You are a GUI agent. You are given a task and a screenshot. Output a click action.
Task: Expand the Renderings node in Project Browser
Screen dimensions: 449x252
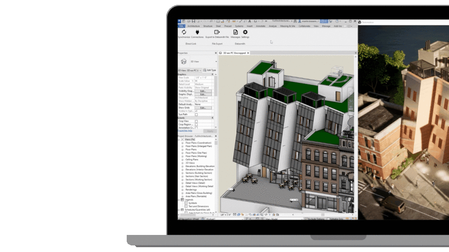coord(182,189)
